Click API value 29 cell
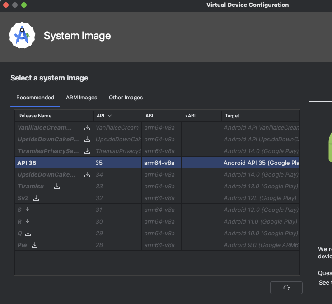The height and width of the screenshot is (304, 332). (x=117, y=233)
